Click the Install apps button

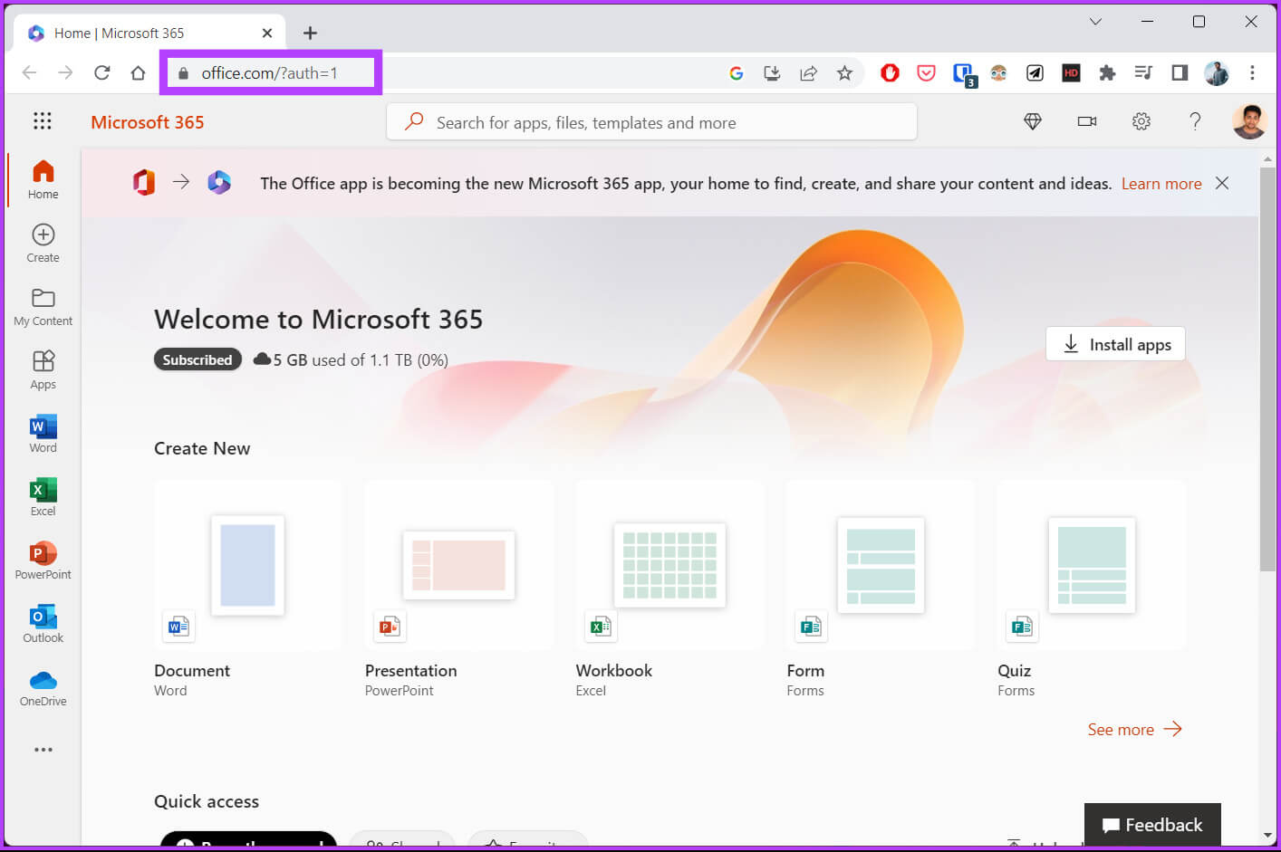tap(1115, 344)
